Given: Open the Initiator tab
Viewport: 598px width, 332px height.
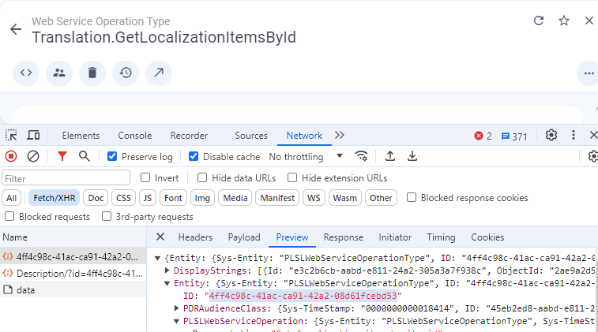Looking at the screenshot, I should pyautogui.click(x=395, y=237).
